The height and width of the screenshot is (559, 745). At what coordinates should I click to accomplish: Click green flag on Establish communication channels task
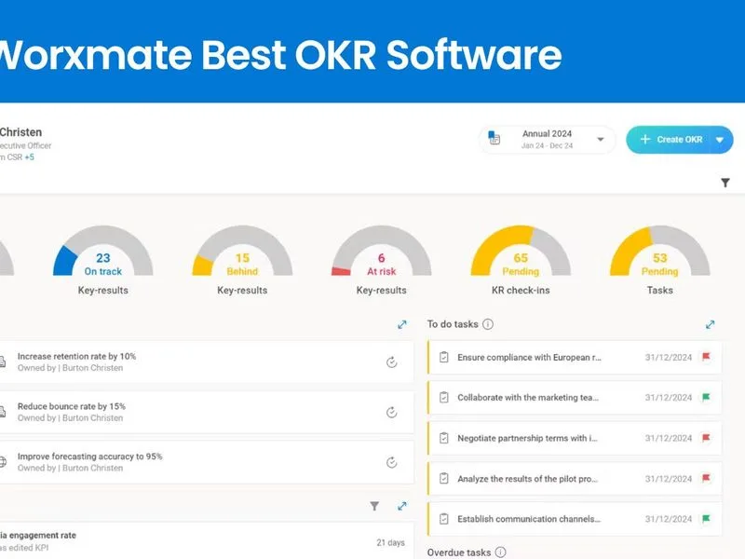[x=706, y=518]
